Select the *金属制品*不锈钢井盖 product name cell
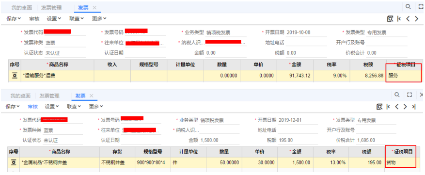This screenshot has height=175, width=425. (60, 162)
